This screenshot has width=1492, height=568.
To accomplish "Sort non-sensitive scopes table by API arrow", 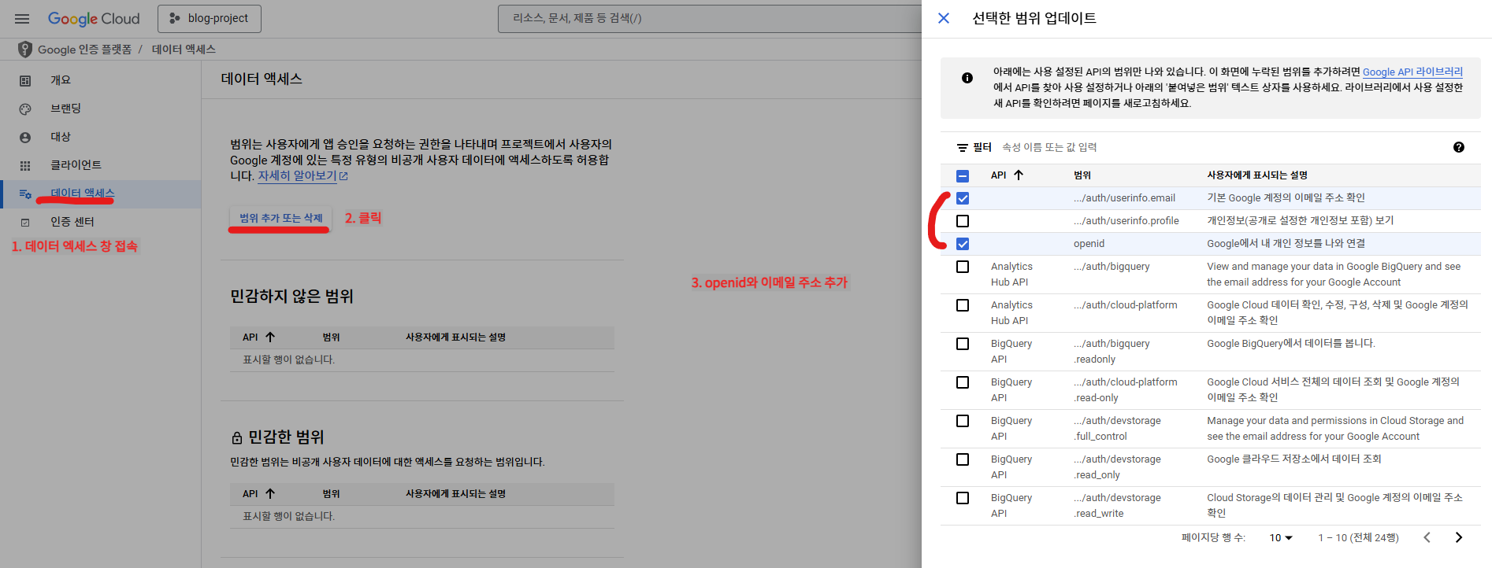I will click(x=270, y=337).
